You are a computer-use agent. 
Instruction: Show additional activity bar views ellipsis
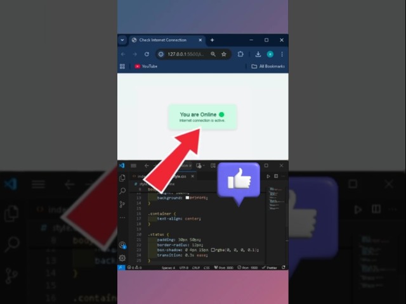coord(122,218)
